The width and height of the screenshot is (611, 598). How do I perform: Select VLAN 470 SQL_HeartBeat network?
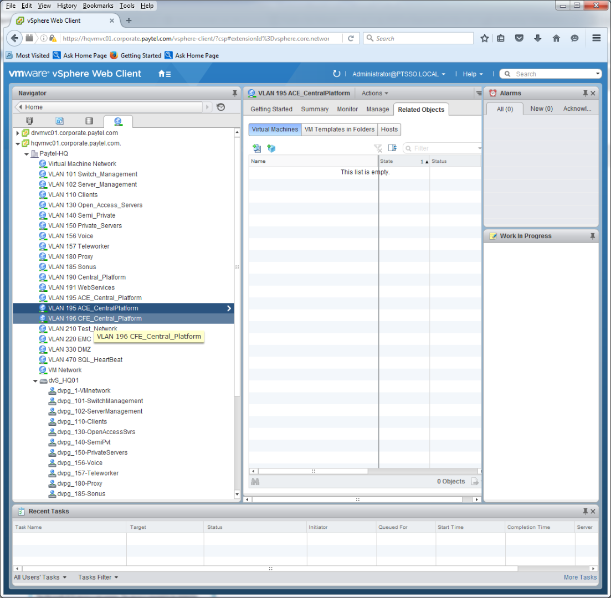tap(85, 359)
